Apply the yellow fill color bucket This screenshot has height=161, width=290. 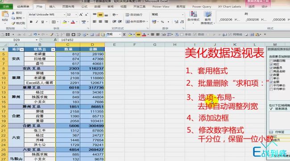[65, 22]
